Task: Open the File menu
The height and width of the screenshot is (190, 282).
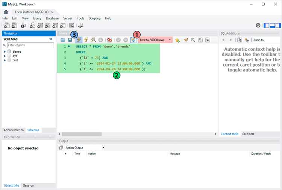Action: (5, 18)
